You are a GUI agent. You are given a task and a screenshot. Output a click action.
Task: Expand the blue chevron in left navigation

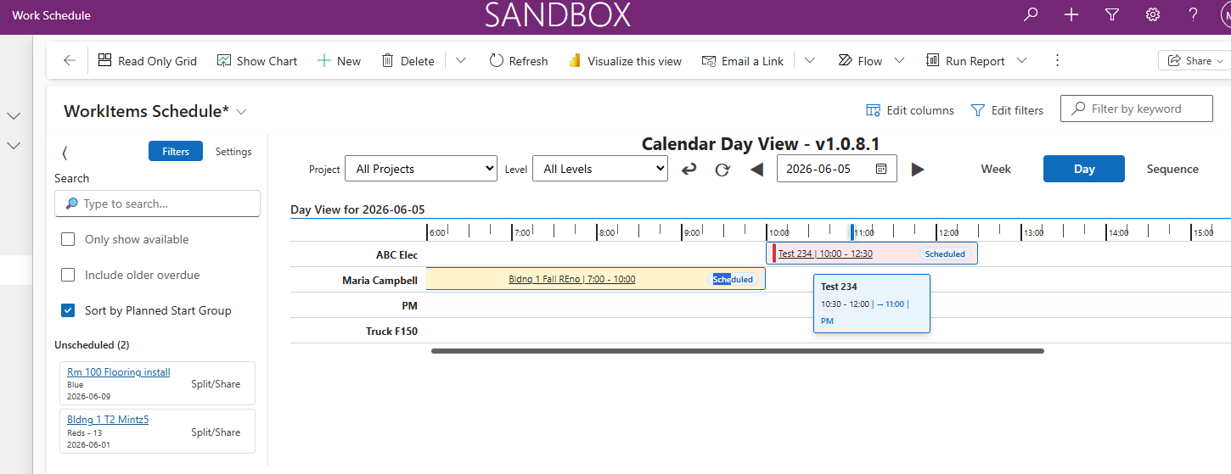point(14,115)
